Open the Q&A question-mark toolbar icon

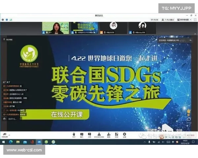[89, 135]
